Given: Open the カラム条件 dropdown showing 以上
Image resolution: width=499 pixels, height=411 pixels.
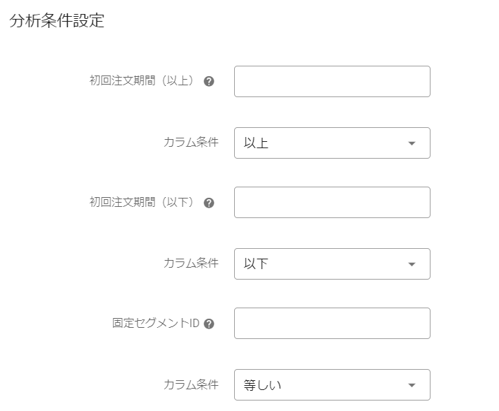Looking at the screenshot, I should (332, 143).
